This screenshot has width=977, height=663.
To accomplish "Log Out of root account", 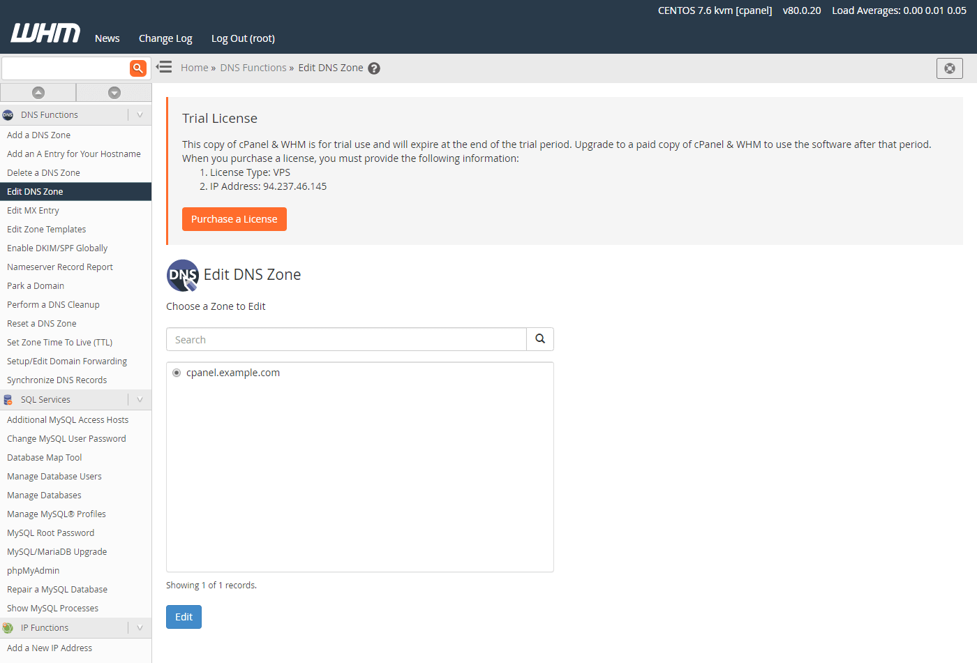I will tap(243, 38).
